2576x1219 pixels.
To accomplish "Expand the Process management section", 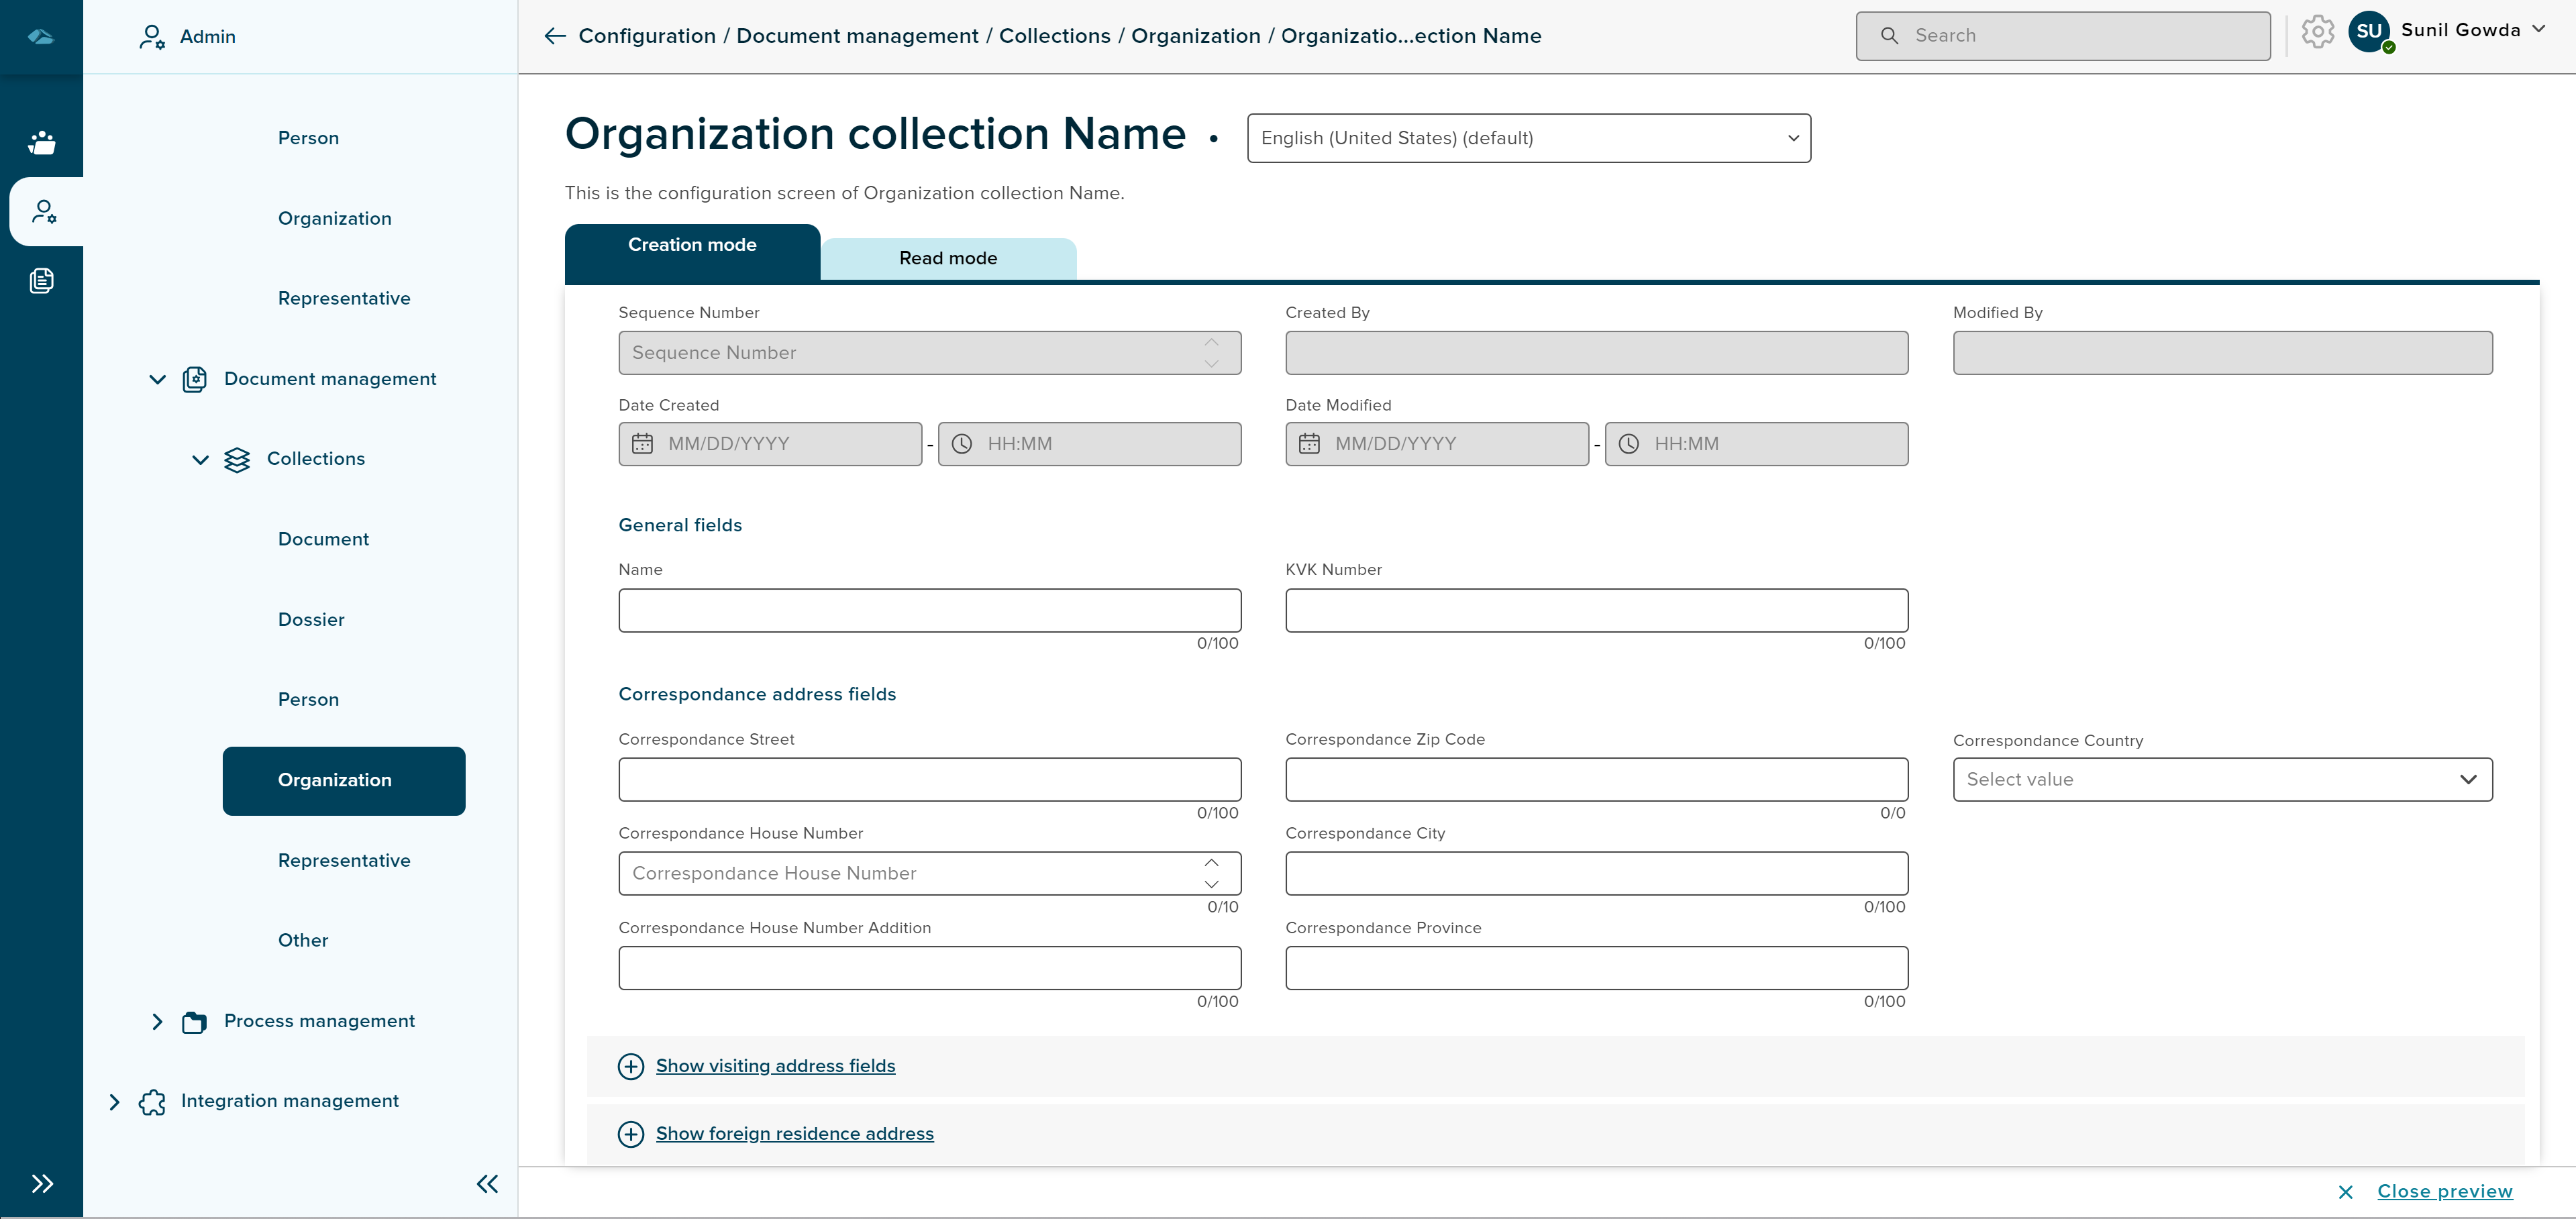I will [157, 1021].
